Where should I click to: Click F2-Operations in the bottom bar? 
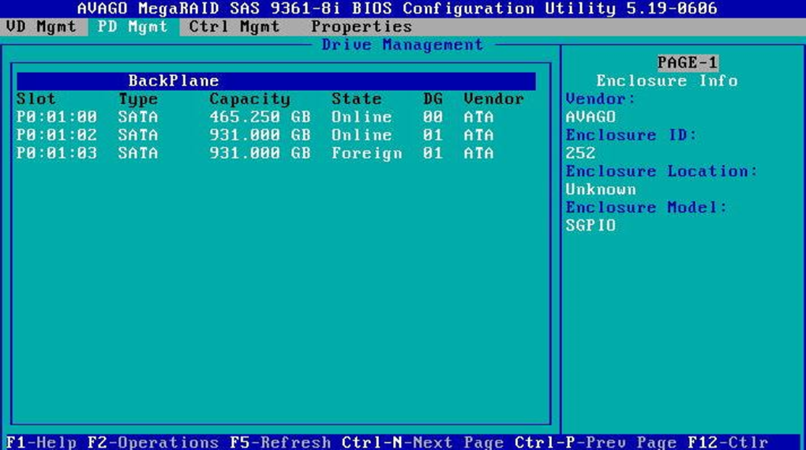pos(153,442)
